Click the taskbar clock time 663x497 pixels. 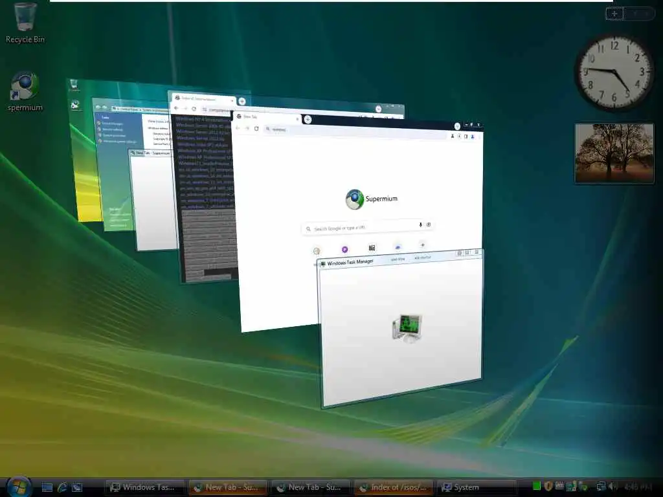[637, 487]
